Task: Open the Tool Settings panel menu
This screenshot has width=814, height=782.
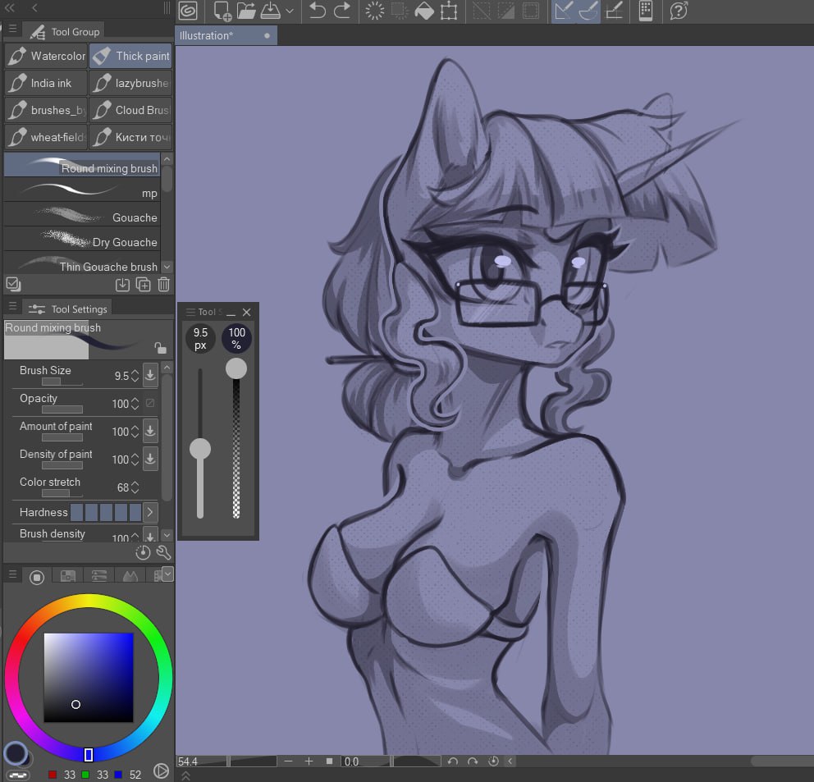Action: coord(12,306)
